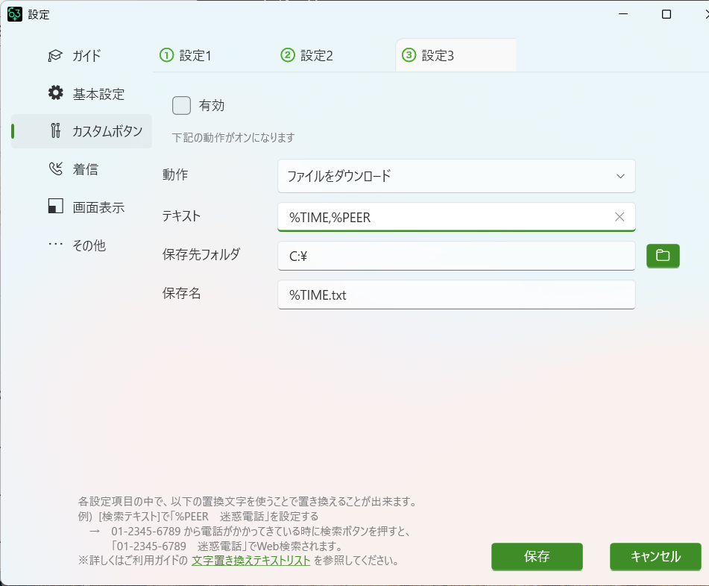Click the tools icon for カスタムボタン
The width and height of the screenshot is (709, 586).
tap(55, 131)
